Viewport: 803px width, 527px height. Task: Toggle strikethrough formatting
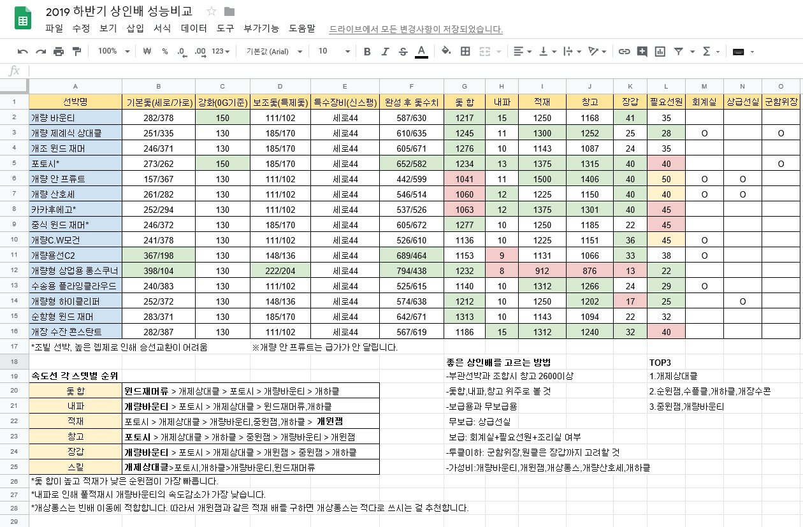click(x=403, y=52)
